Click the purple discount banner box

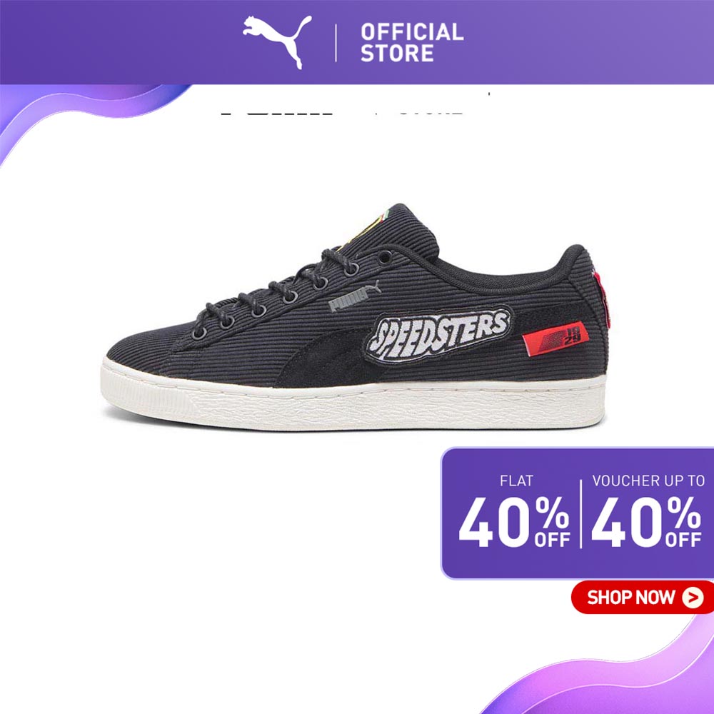coord(578,513)
